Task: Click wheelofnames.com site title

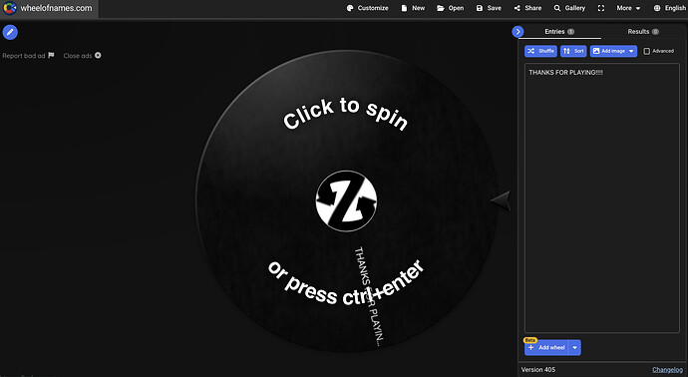Action: [56, 8]
